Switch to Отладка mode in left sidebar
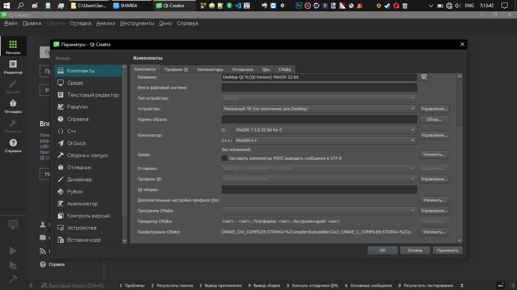The height and width of the screenshot is (290, 517). pos(13,106)
